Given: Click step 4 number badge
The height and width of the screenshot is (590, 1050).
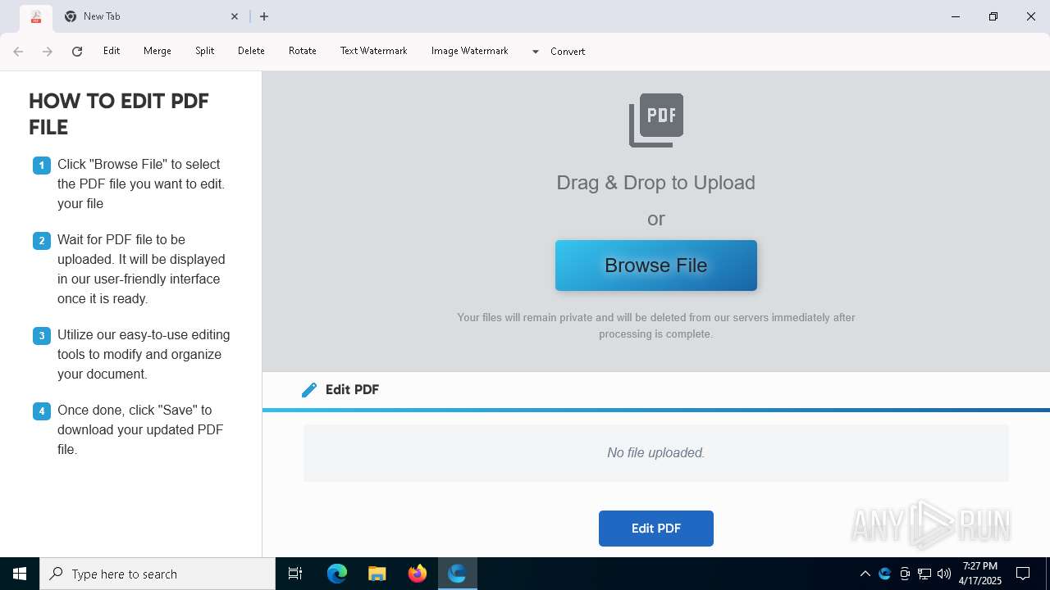Looking at the screenshot, I should pos(42,411).
